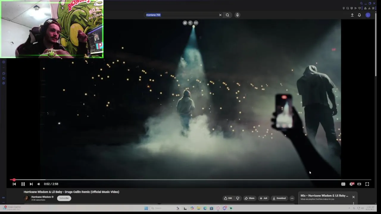Click the first video overlay pop-out icon
Viewport: 381px width, 214px height.
(185, 23)
